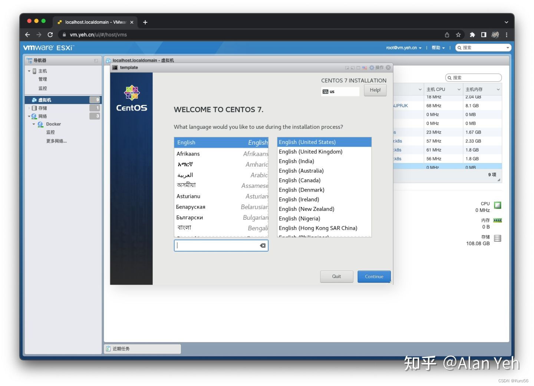
Task: Open 管理 under 主机
Action: [x=43, y=79]
